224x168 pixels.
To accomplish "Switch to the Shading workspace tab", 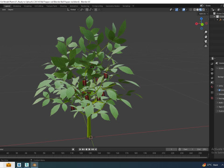I will [x=63, y=6].
